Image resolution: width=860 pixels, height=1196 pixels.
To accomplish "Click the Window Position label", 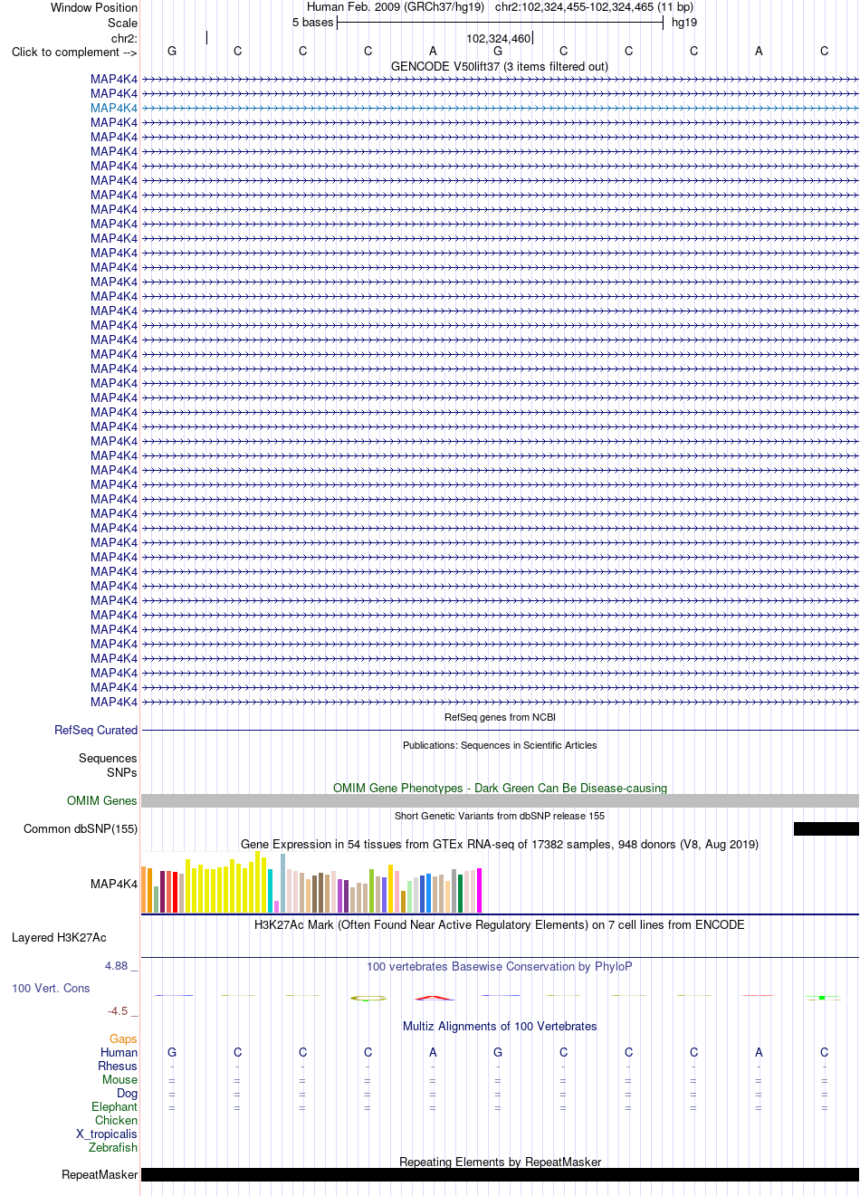I will point(94,7).
